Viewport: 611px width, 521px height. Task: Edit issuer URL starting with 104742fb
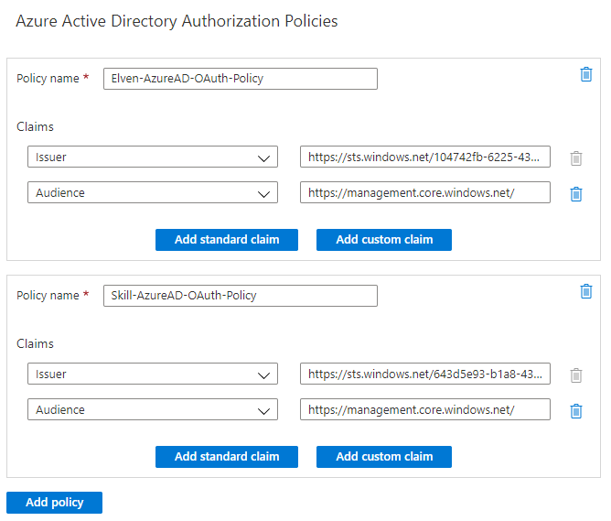(425, 157)
